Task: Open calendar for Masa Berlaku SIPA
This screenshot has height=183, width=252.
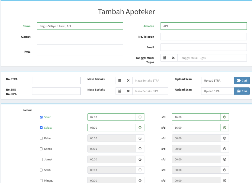Action: [120, 91]
